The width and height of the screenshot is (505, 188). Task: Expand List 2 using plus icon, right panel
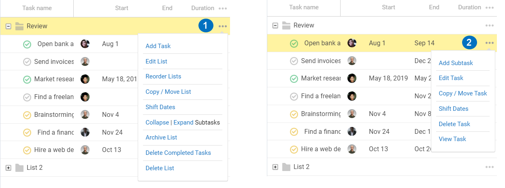point(275,167)
